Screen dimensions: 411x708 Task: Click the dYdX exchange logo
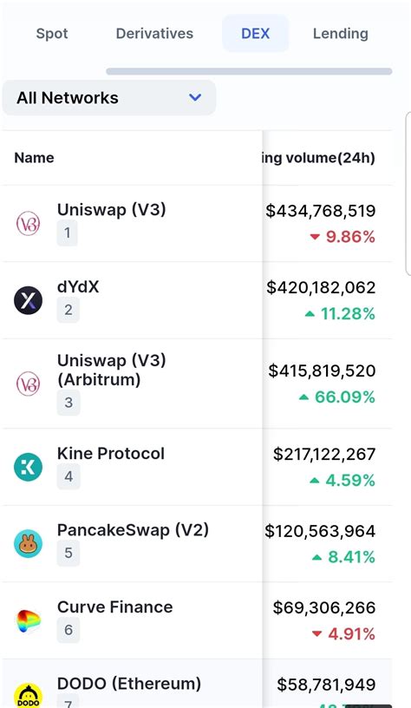click(28, 300)
